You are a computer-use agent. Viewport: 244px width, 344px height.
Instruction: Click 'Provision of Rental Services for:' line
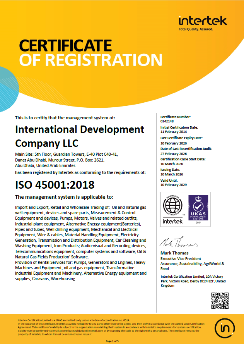click(x=80, y=262)
